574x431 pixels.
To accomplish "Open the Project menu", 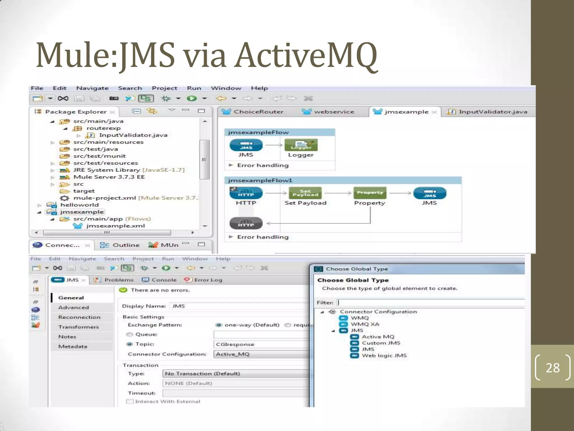I will [x=165, y=88].
